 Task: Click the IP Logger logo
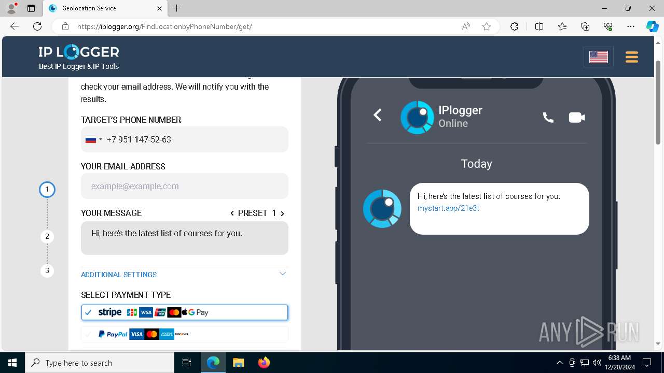point(79,58)
